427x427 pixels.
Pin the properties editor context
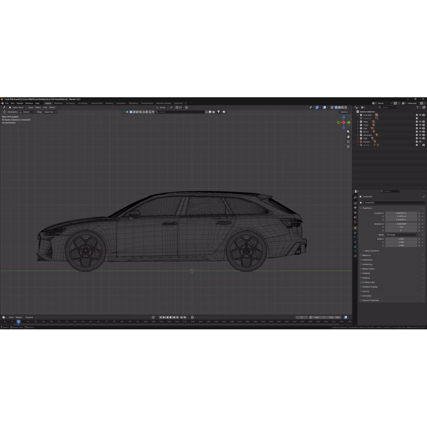click(423, 196)
